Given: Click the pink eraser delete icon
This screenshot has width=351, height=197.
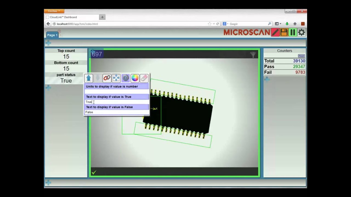Looking at the screenshot, I should [x=144, y=78].
